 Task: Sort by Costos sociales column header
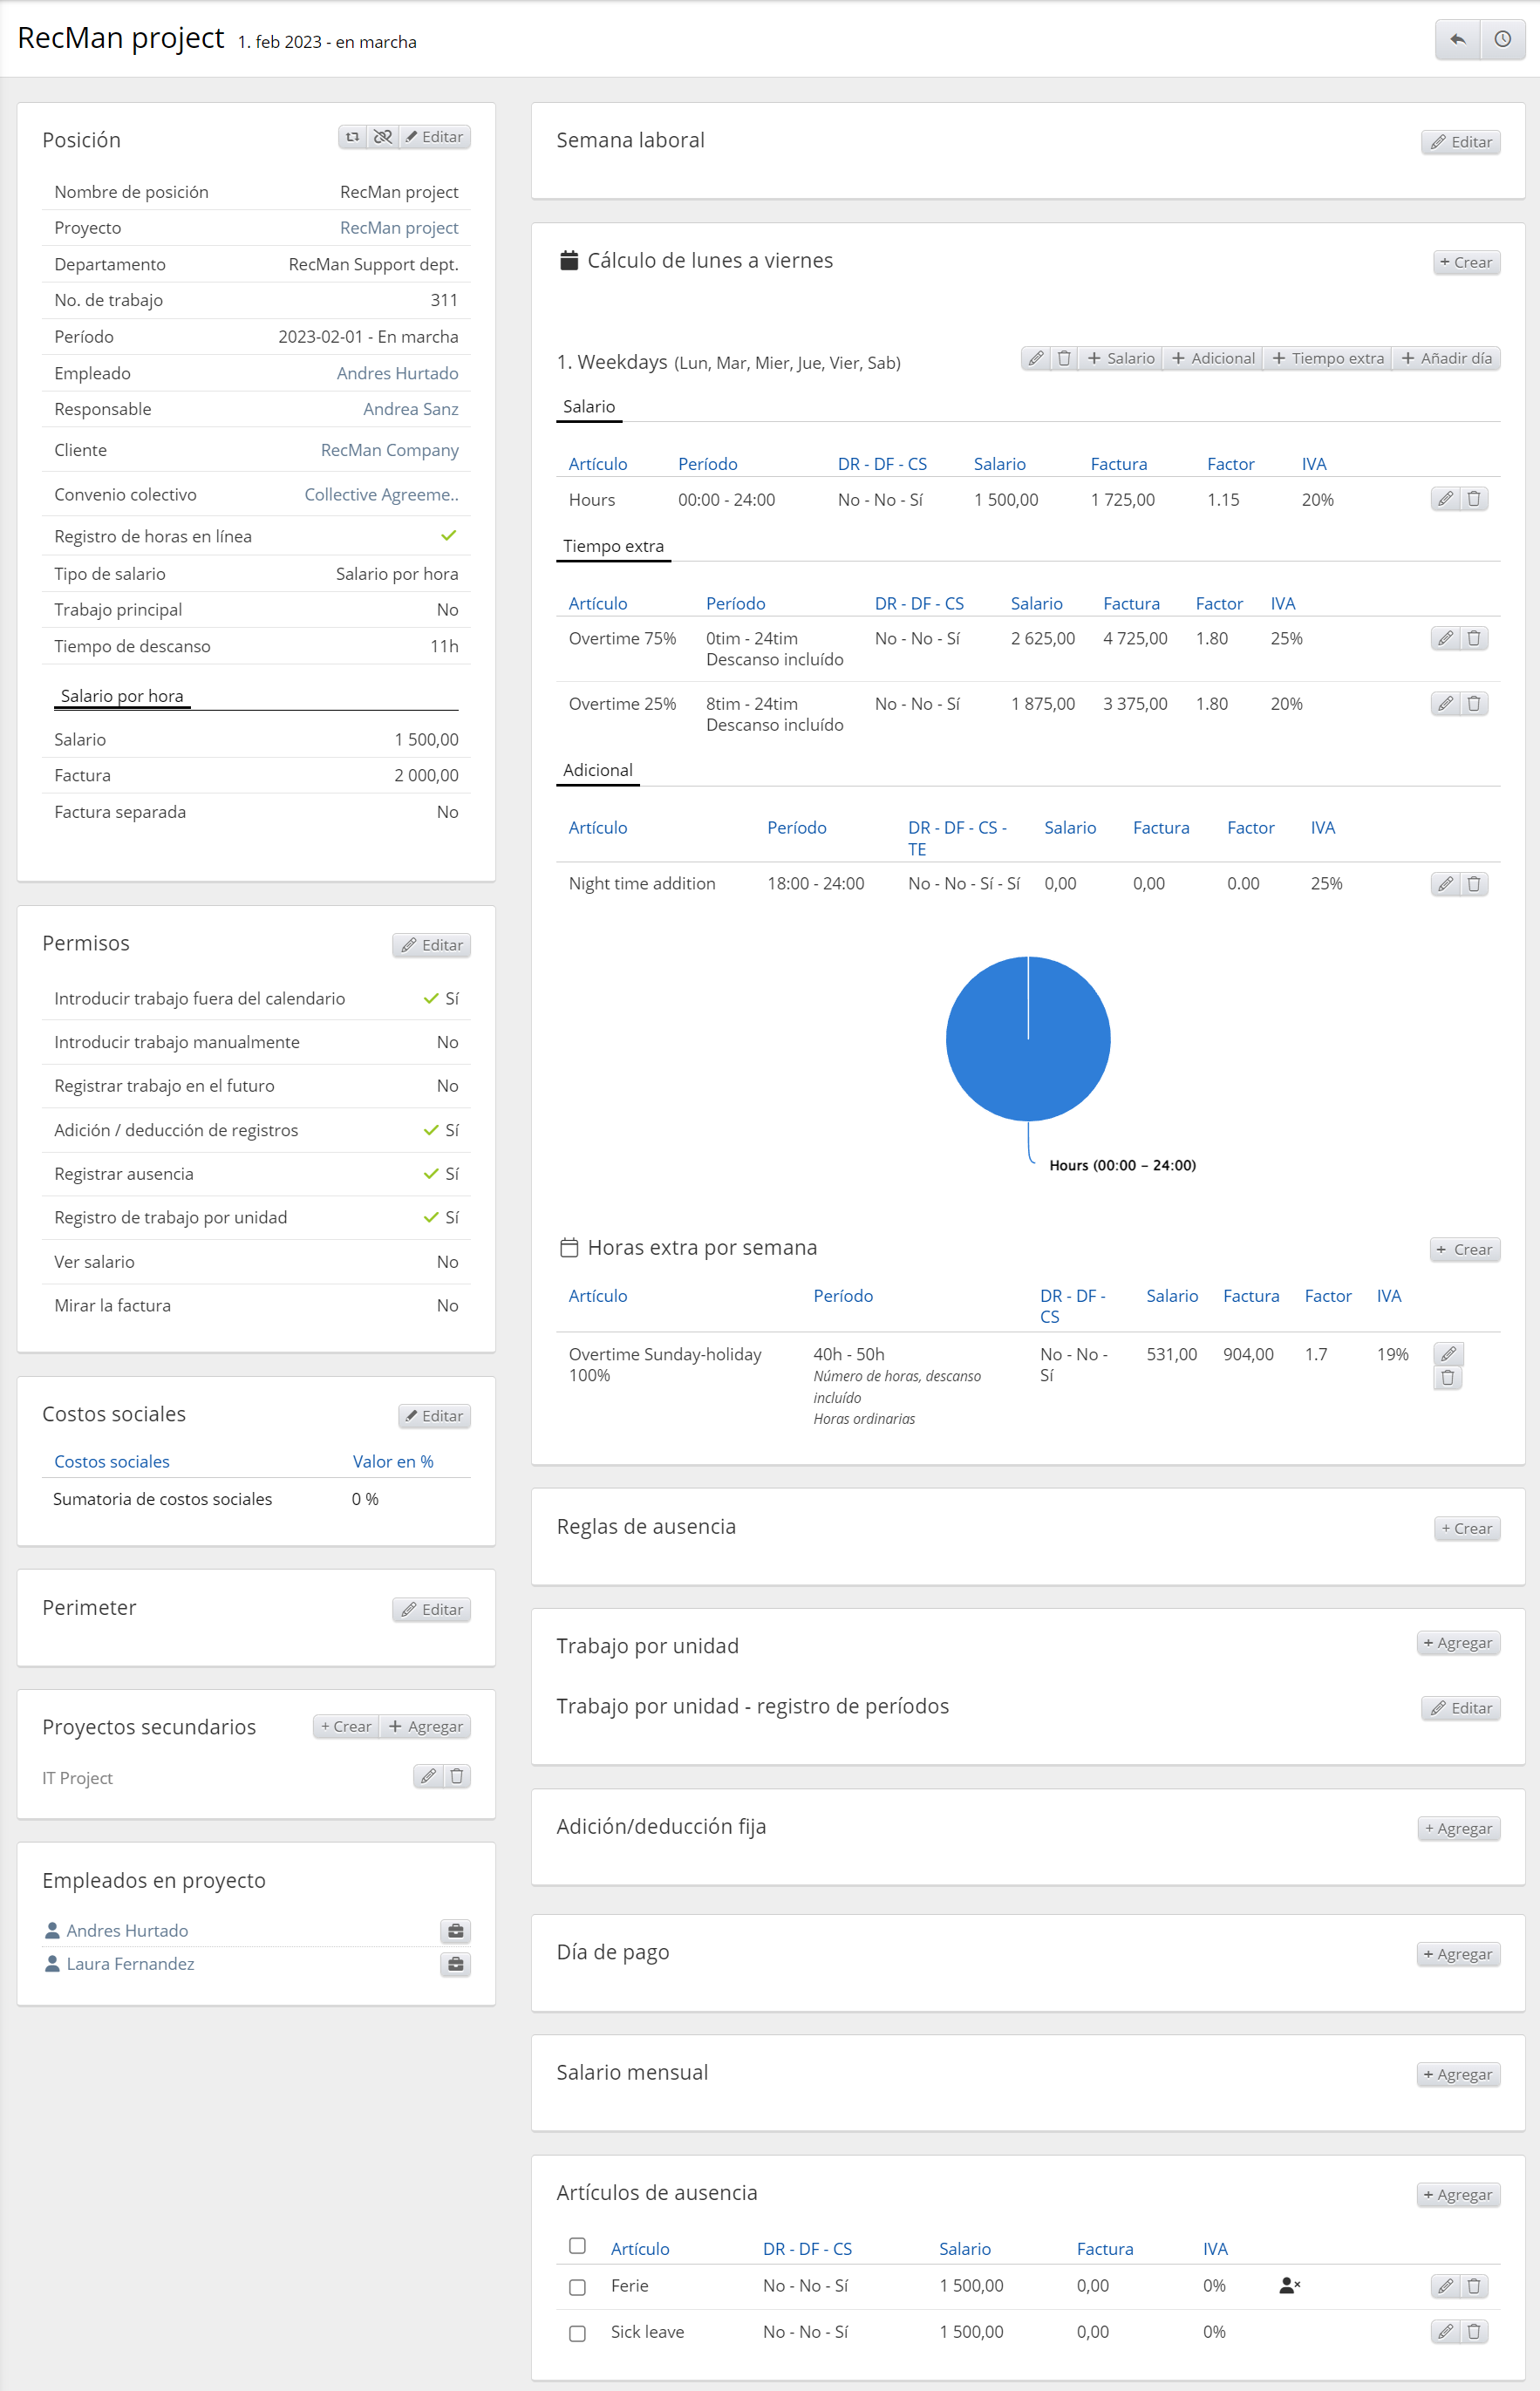point(112,1461)
